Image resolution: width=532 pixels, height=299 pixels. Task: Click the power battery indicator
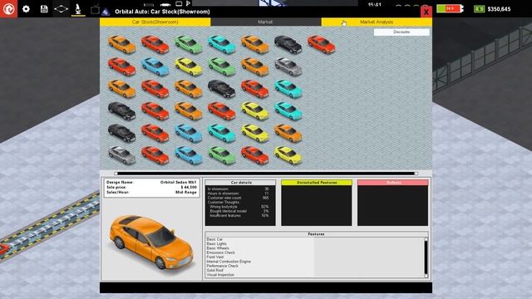tap(450, 8)
